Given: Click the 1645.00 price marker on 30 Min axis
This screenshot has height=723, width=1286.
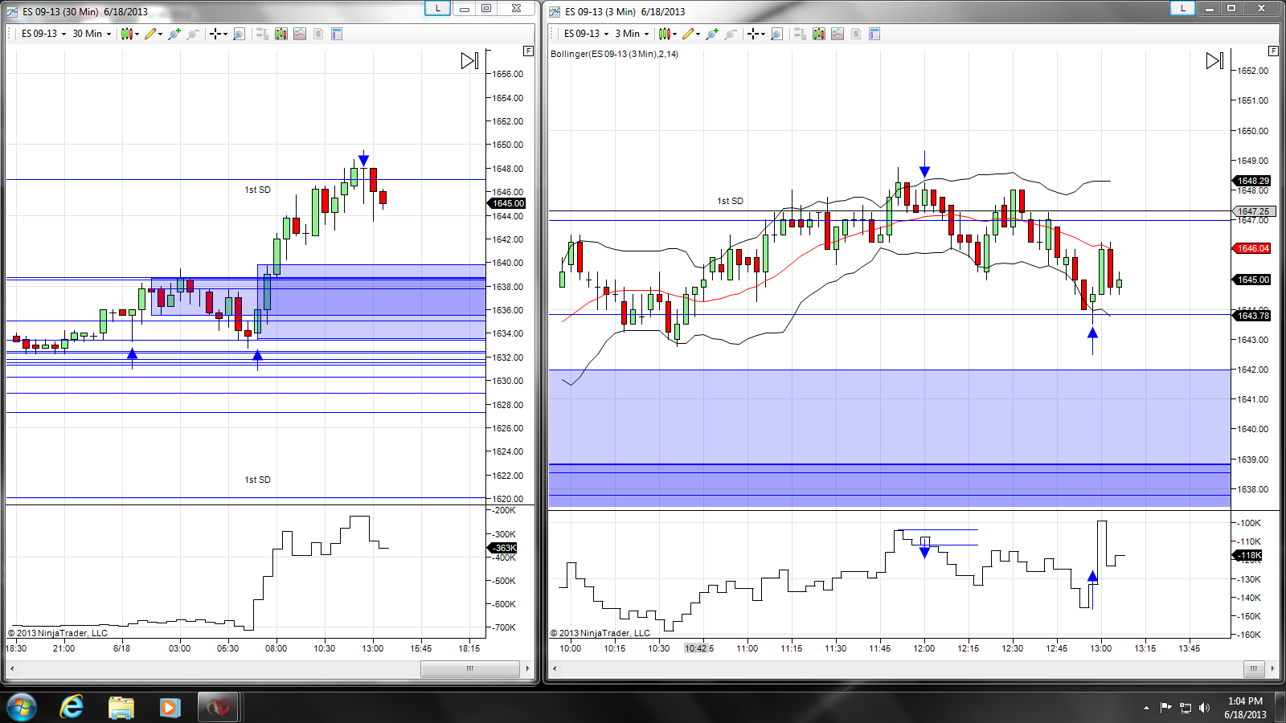Looking at the screenshot, I should click(x=507, y=203).
